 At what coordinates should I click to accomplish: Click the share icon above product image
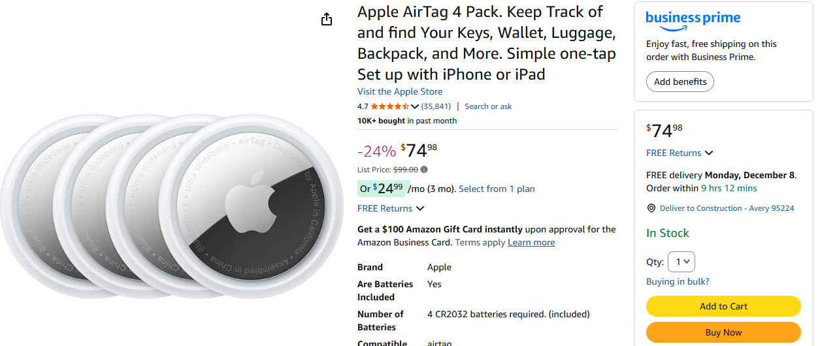(327, 20)
